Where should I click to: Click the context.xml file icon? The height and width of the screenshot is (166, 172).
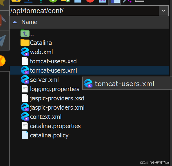[25, 117]
